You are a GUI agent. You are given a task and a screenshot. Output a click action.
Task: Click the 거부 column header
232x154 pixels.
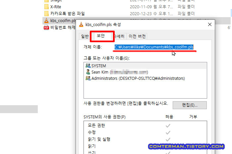(193, 117)
